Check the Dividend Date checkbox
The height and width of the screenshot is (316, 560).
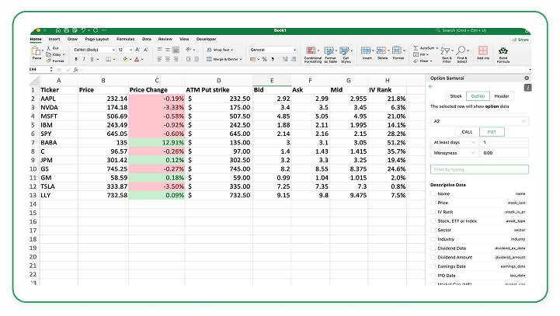coord(433,248)
